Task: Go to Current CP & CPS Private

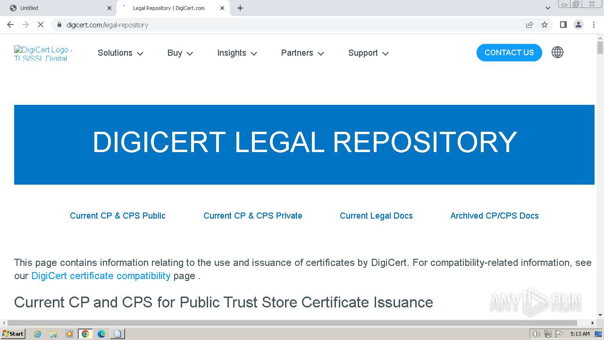Action: (x=252, y=216)
